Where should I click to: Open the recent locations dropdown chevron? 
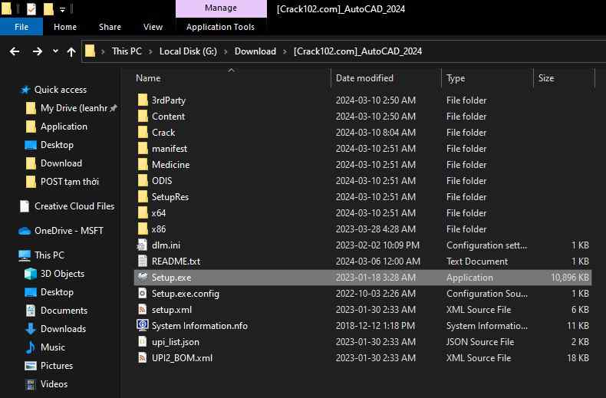pyautogui.click(x=55, y=51)
